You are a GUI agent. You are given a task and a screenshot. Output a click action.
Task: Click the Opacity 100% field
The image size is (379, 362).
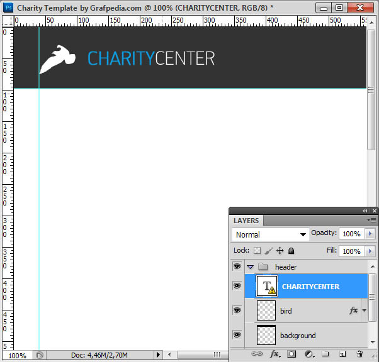click(x=352, y=234)
